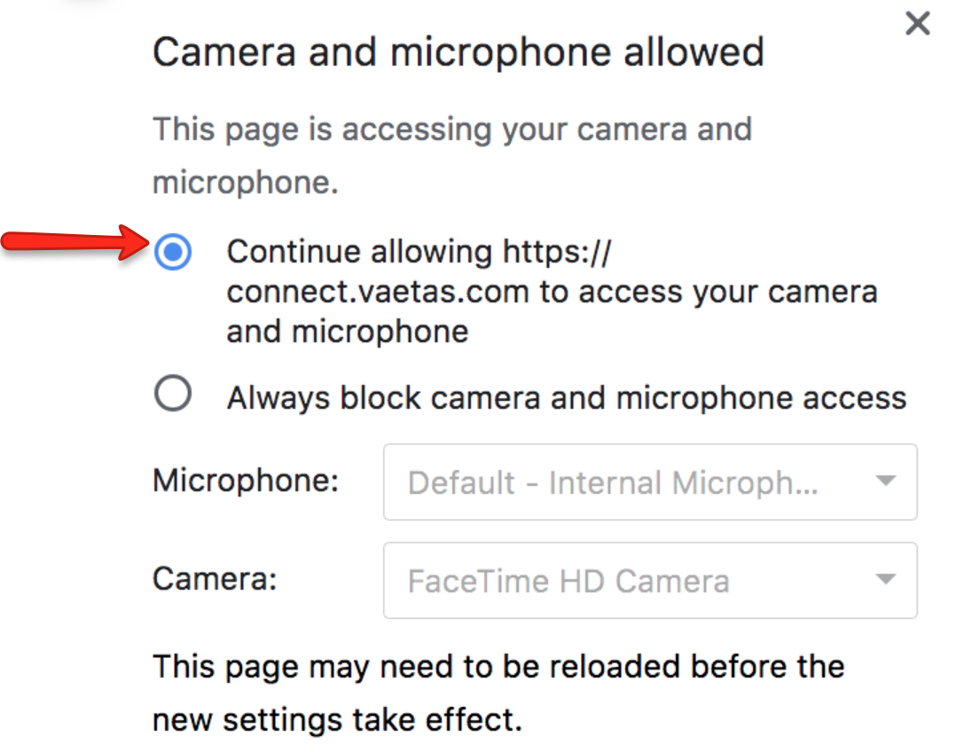This screenshot has width=972, height=752.
Task: Select Continue allowing connect.vaetas.com access
Action: tap(173, 252)
